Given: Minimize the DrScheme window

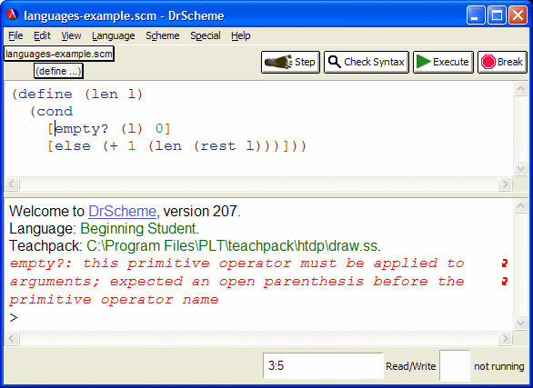Looking at the screenshot, I should [476, 15].
